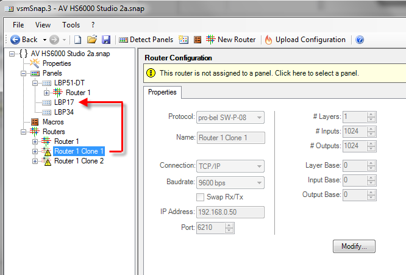Toggle the Swap Rx/Tx checkbox

[x=201, y=197]
